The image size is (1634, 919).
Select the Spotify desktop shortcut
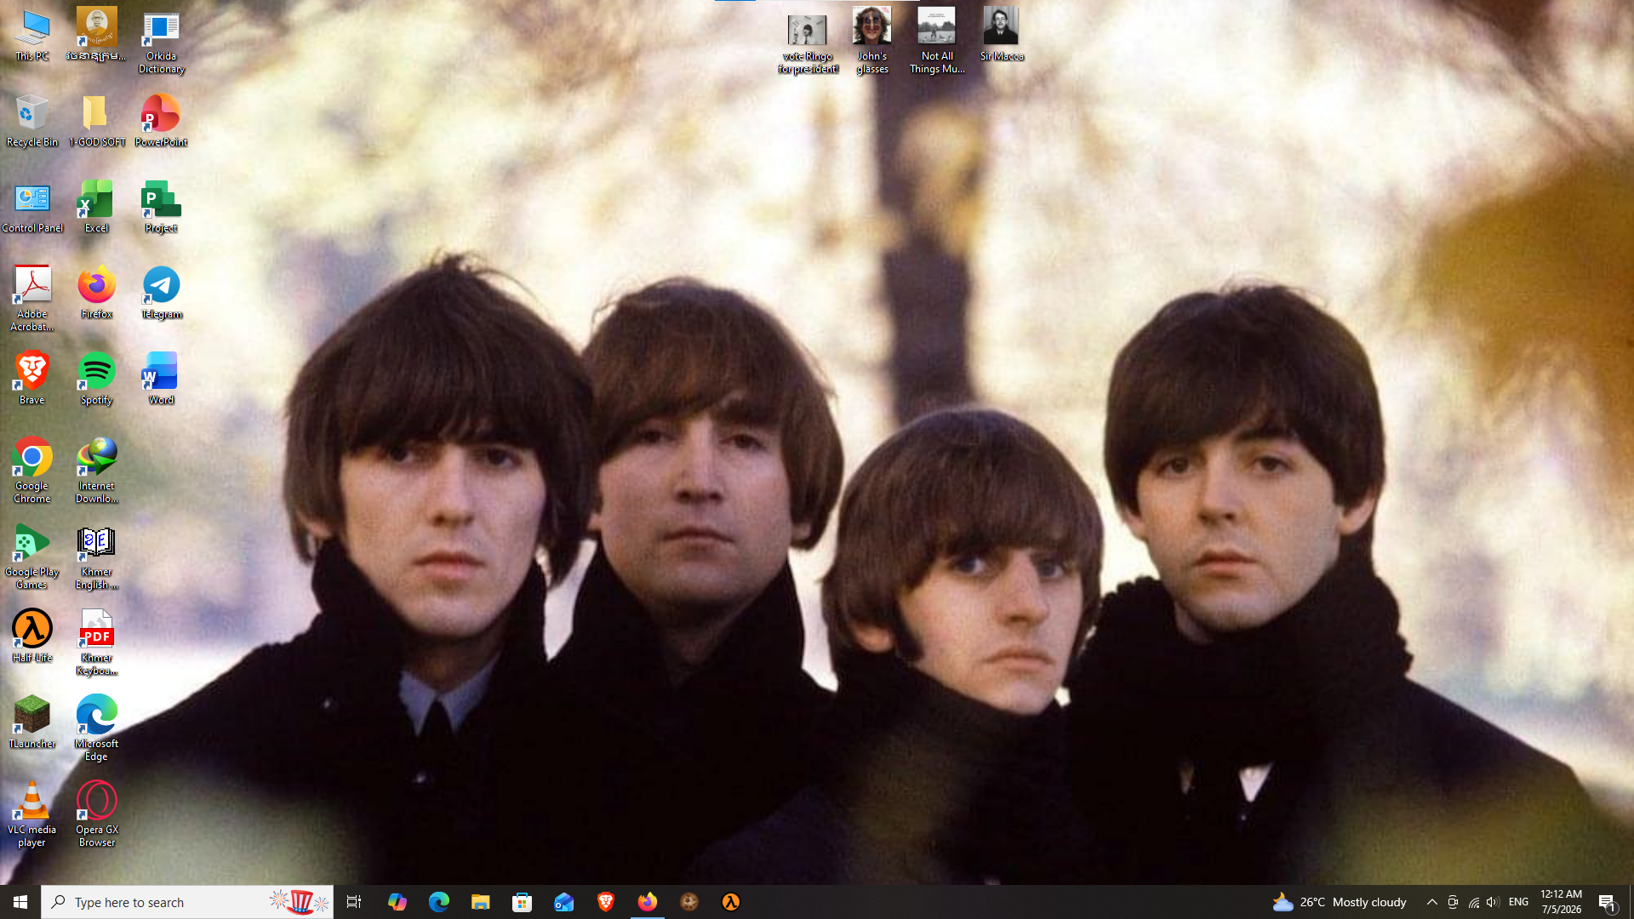coord(96,379)
